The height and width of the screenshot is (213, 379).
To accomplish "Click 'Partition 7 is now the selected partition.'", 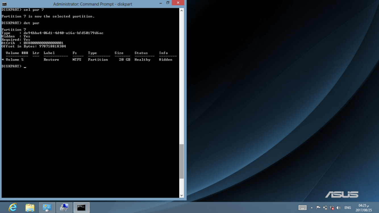I will click(x=48, y=16).
